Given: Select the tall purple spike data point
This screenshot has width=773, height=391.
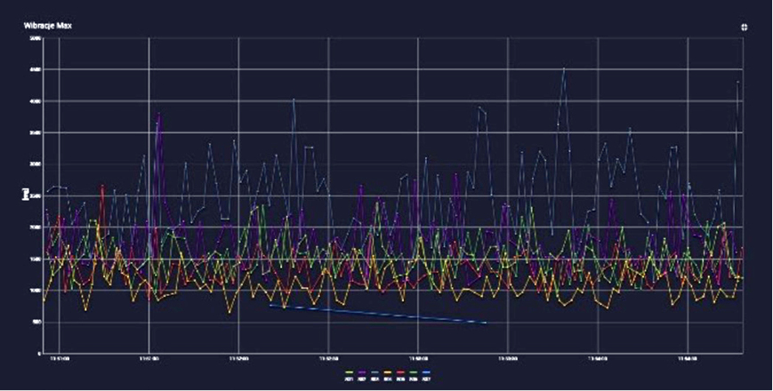Looking at the screenshot, I should coord(158,115).
